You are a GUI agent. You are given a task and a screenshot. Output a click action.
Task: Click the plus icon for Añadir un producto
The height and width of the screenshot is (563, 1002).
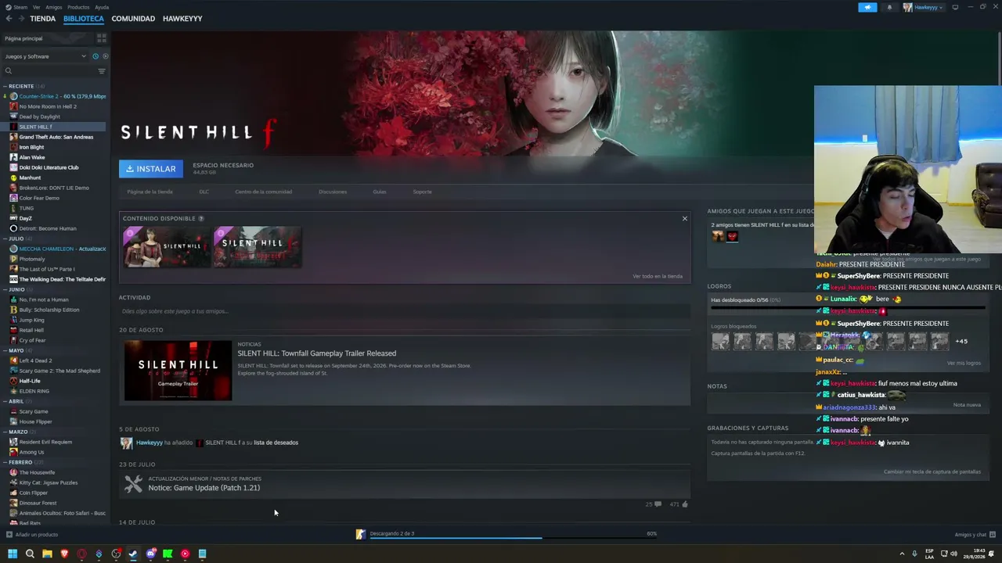[x=9, y=535]
